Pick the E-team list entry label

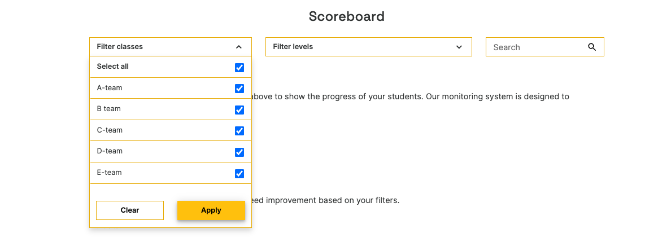coord(110,173)
